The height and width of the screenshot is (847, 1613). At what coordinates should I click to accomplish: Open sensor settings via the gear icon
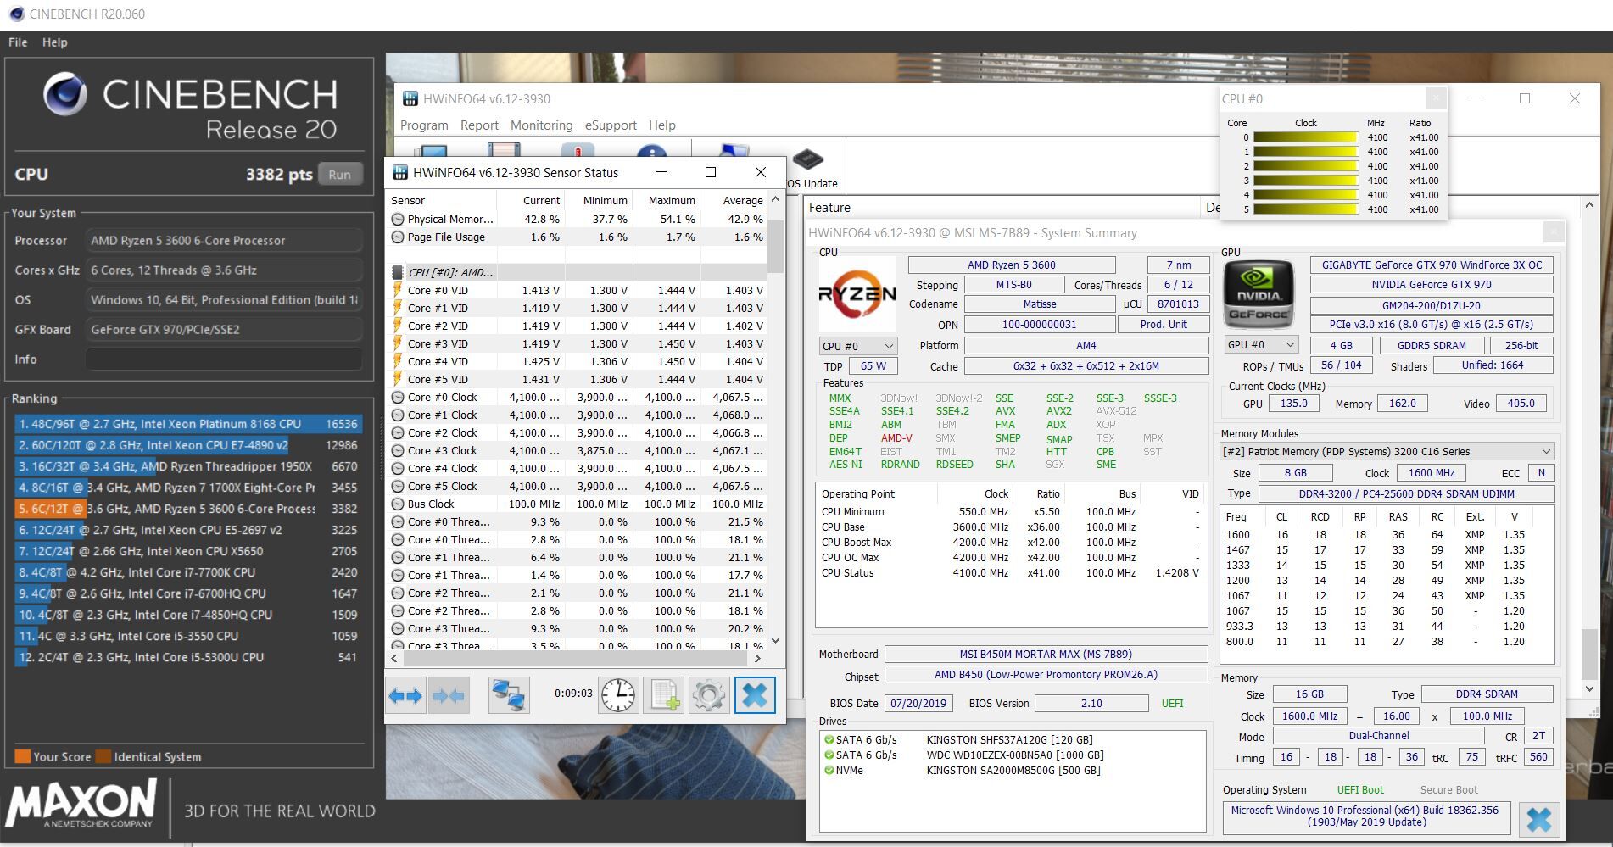708,696
